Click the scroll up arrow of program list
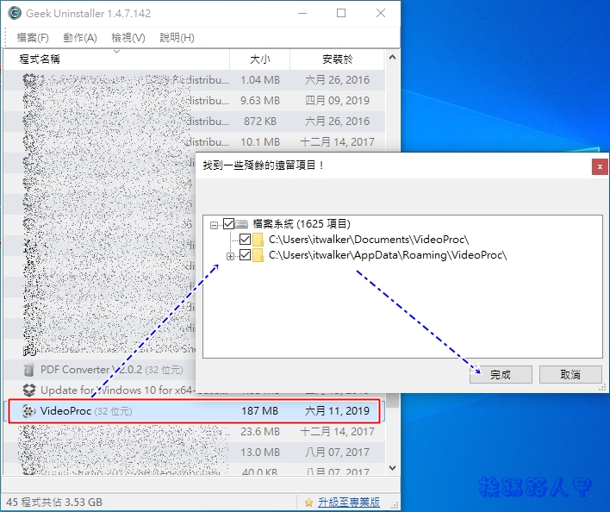 pyautogui.click(x=392, y=57)
